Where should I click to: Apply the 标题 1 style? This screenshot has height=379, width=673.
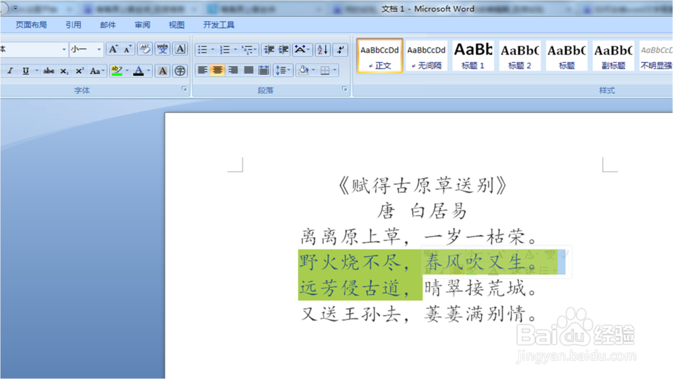click(473, 56)
